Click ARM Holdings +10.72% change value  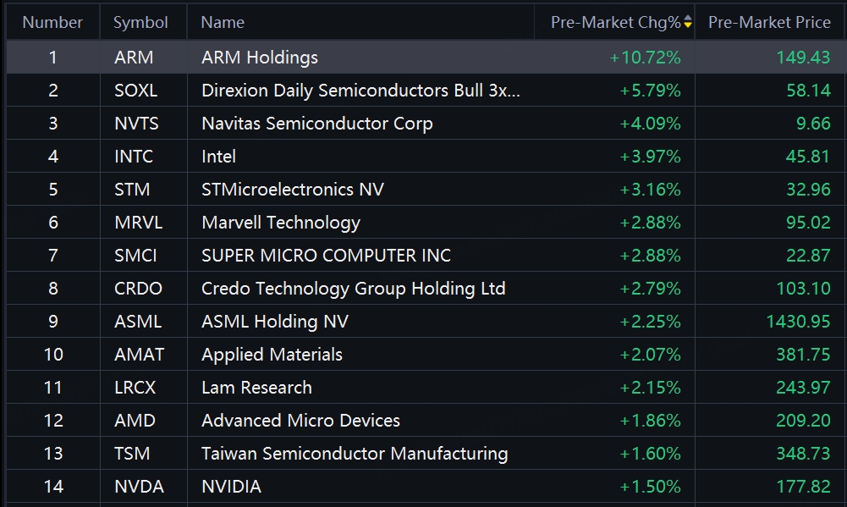645,58
